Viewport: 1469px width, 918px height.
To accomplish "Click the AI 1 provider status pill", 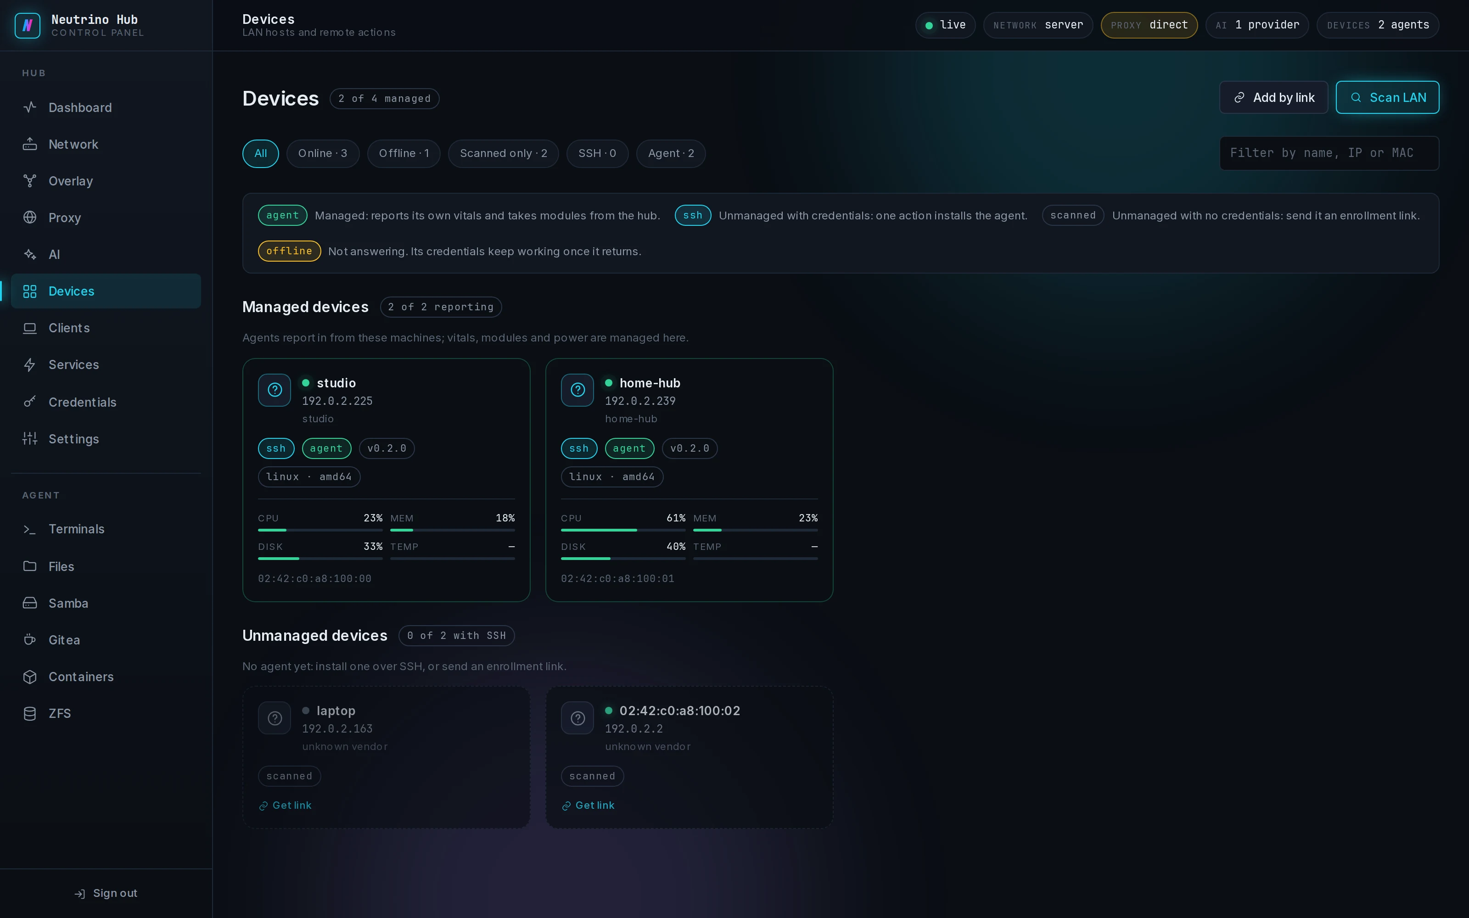I will pos(1257,25).
